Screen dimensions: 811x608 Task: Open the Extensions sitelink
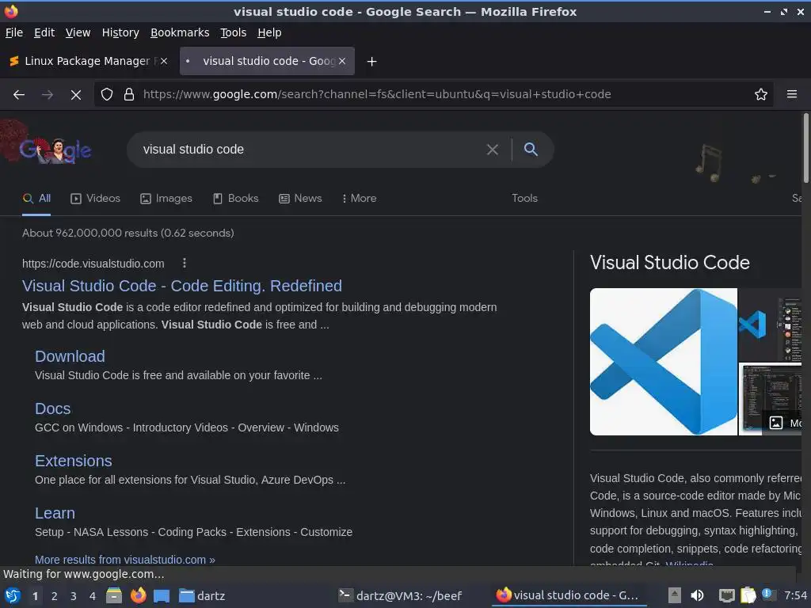pos(74,461)
